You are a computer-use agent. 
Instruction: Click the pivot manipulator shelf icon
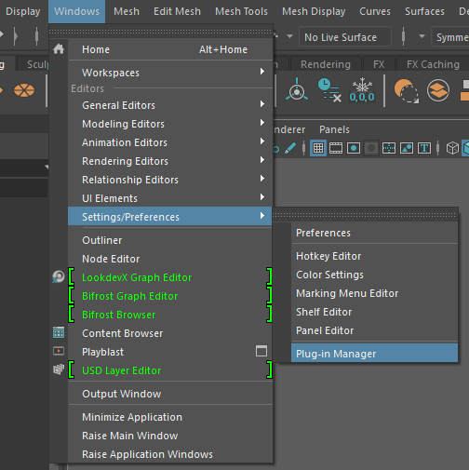[297, 90]
